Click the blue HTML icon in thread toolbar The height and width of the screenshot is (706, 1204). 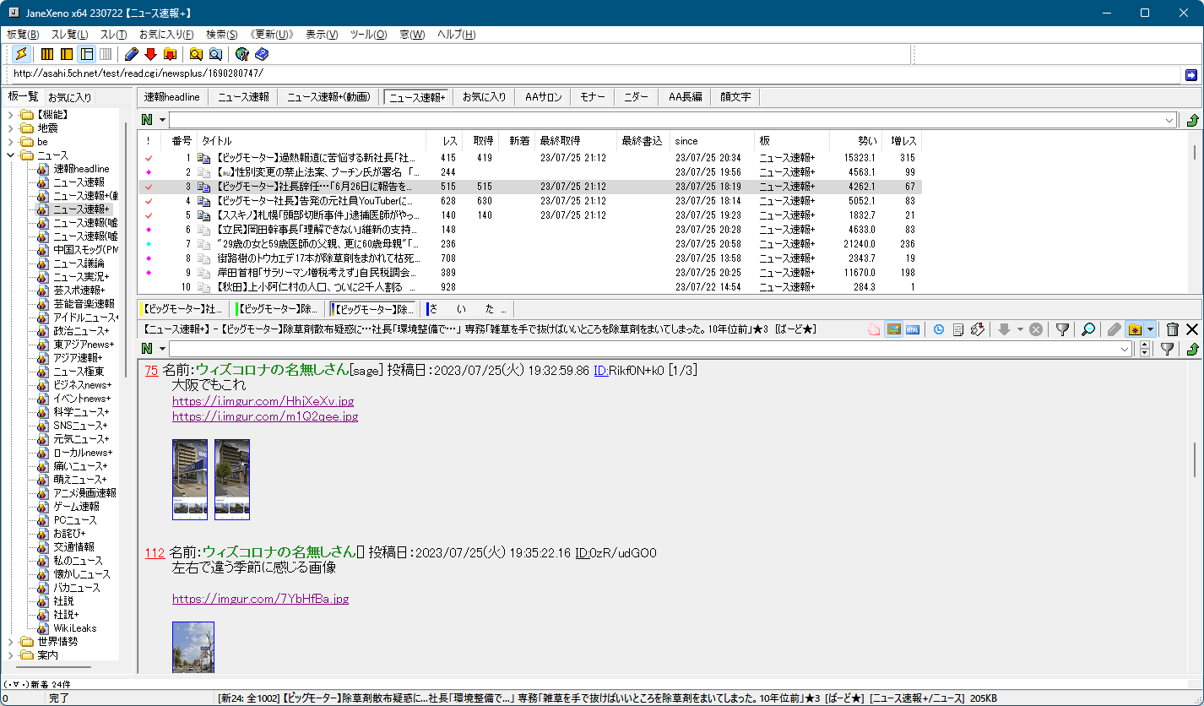pos(912,329)
